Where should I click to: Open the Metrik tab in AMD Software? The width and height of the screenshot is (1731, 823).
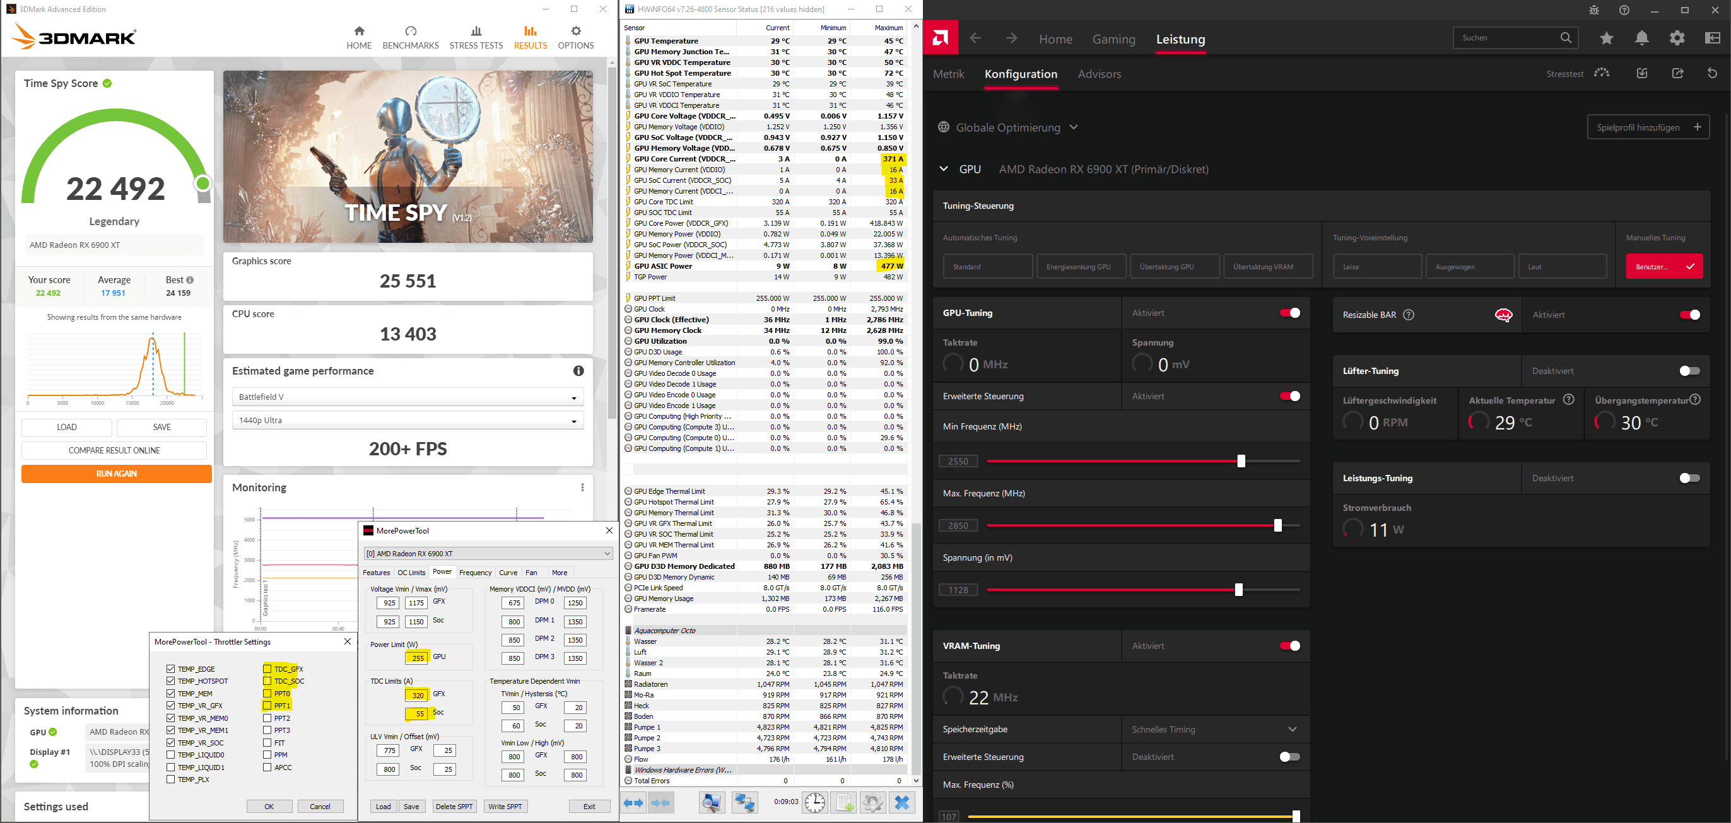pyautogui.click(x=948, y=74)
